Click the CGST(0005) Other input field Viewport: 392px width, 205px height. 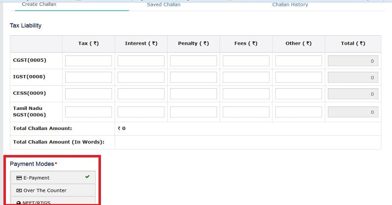pyautogui.click(x=298, y=61)
